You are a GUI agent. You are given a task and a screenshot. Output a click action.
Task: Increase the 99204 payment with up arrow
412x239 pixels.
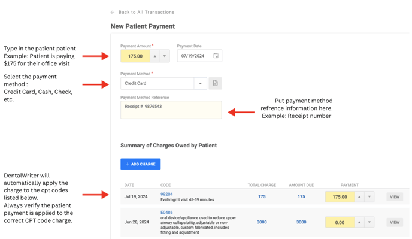(359, 197)
